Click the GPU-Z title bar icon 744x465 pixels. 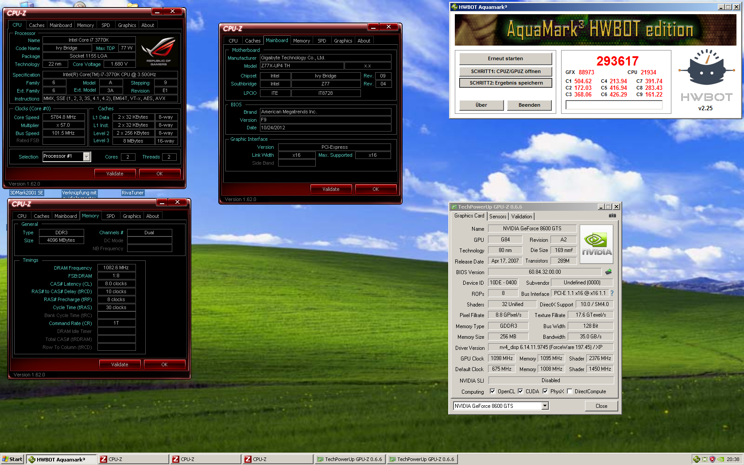(x=454, y=207)
